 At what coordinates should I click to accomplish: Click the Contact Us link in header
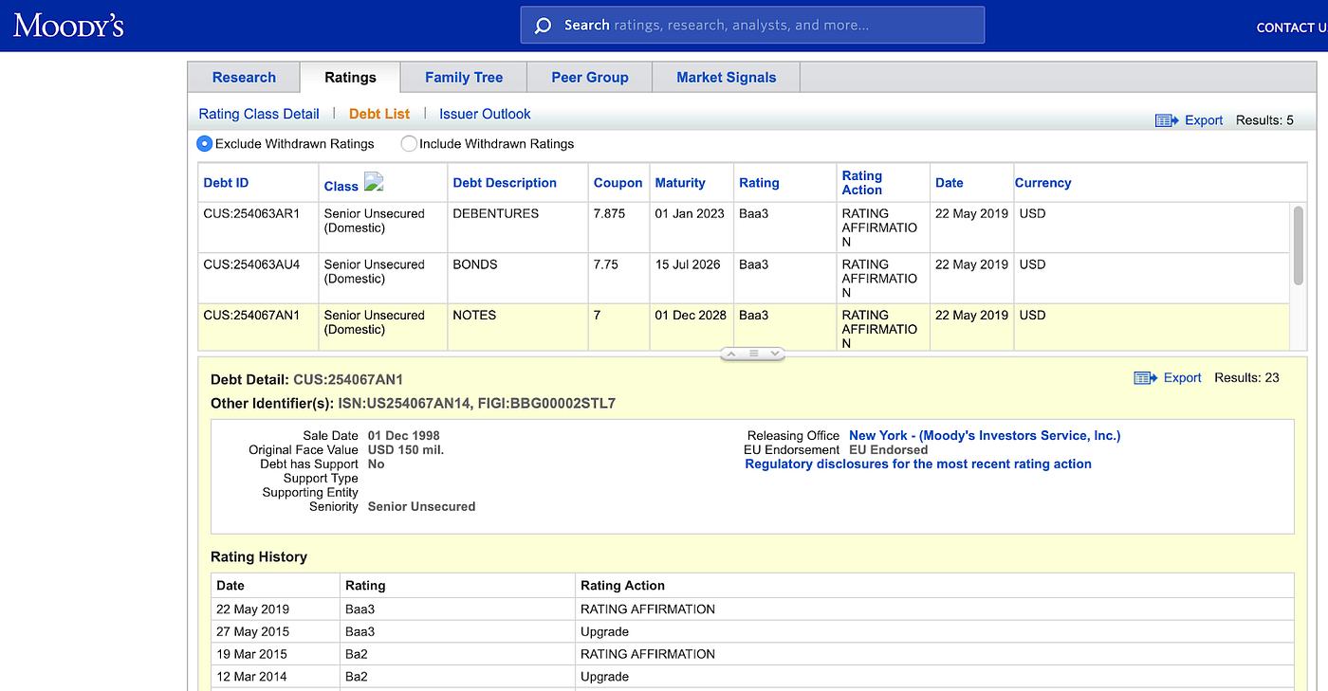1291,27
